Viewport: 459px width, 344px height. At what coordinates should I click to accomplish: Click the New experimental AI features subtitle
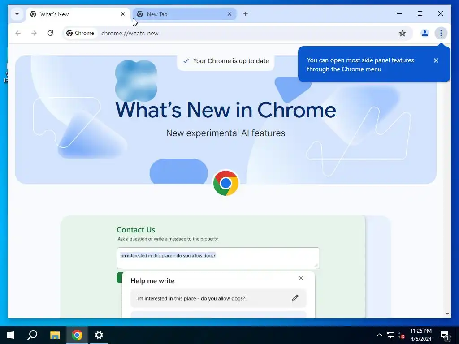226,133
